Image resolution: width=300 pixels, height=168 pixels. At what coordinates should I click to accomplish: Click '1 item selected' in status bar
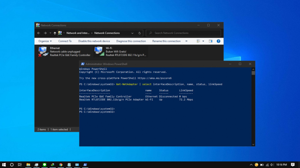pyautogui.click(x=59, y=129)
